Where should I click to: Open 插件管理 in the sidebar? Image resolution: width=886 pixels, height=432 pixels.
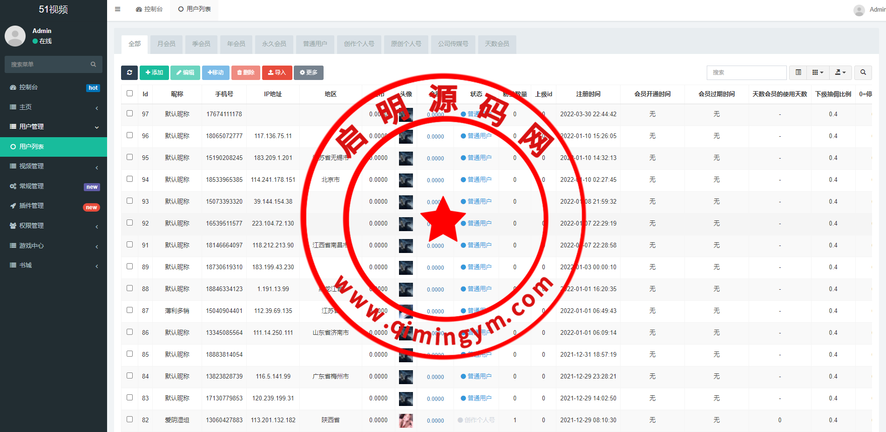coord(31,206)
